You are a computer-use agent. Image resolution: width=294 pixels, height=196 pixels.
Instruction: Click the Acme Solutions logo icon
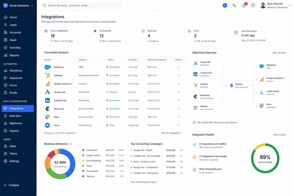(5, 5)
